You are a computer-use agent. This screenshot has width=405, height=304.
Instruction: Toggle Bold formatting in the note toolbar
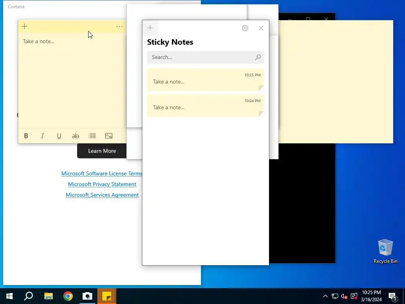coord(26,136)
